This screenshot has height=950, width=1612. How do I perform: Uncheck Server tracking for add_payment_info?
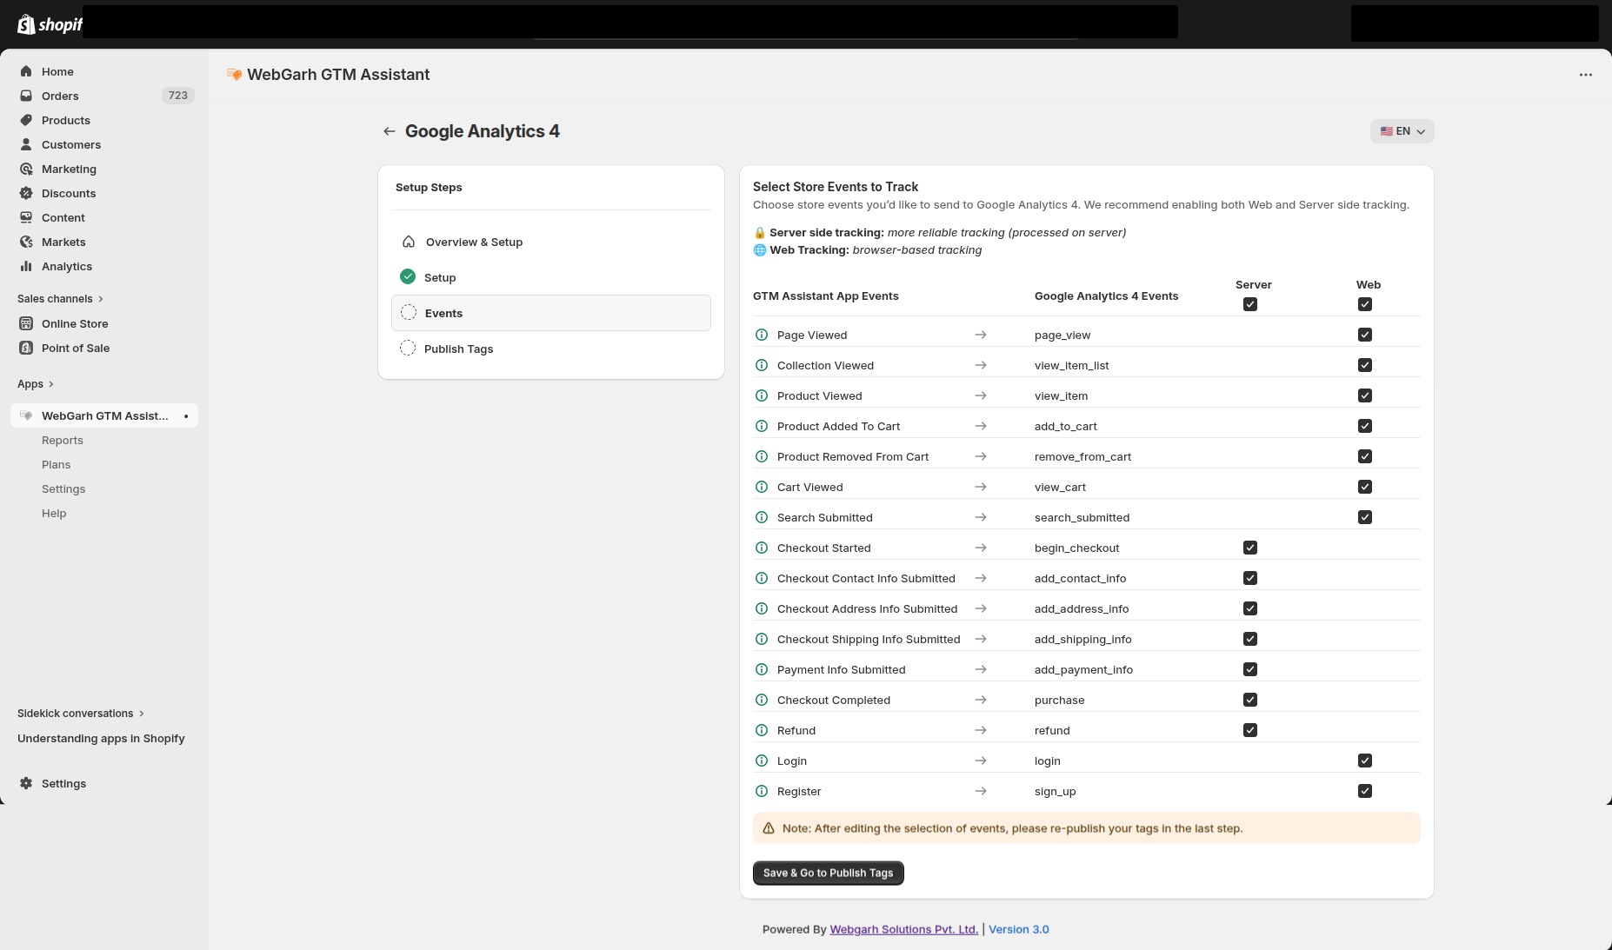pos(1250,669)
